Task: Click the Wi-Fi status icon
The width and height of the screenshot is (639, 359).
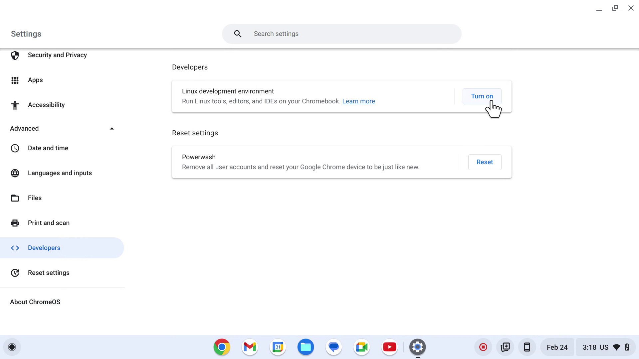Action: (616, 347)
